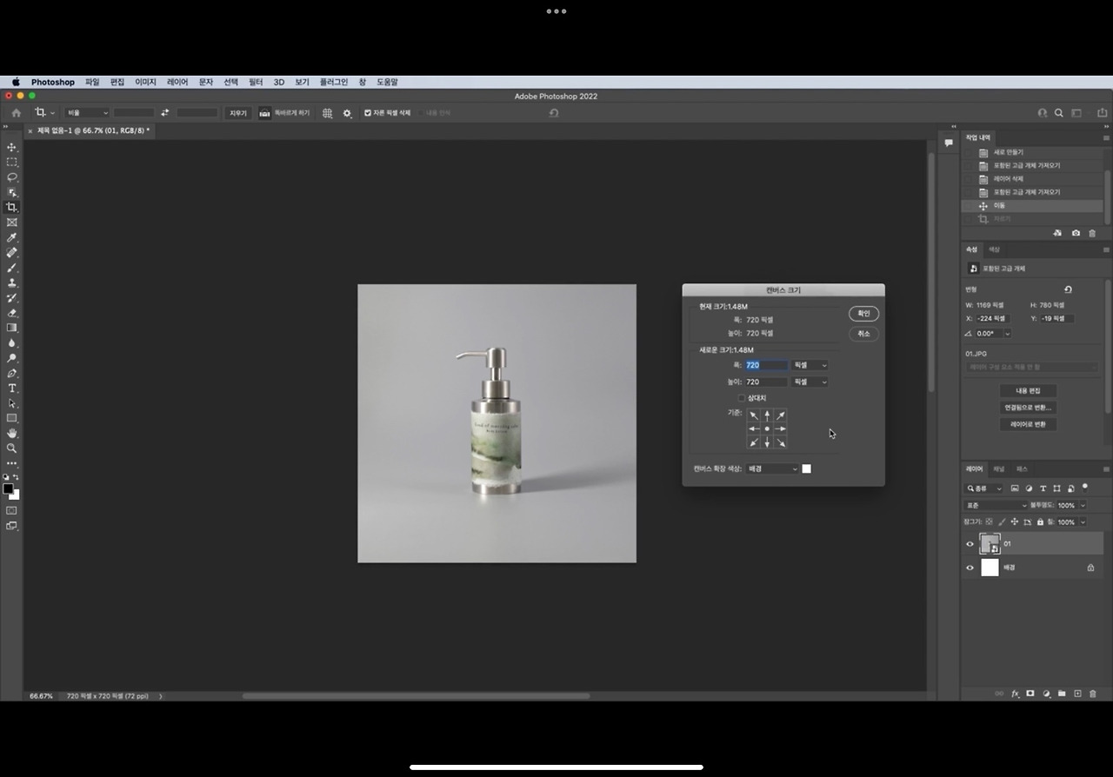Select the Rectangular Marquee tool

coord(12,163)
